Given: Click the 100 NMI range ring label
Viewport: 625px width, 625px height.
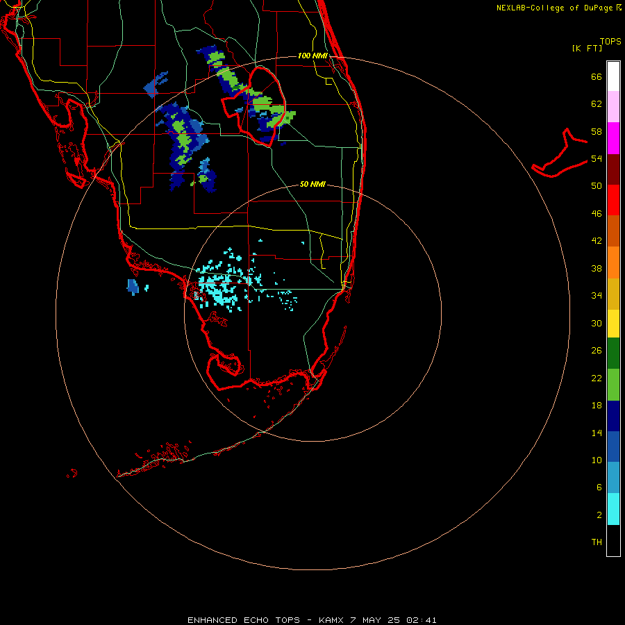Looking at the screenshot, I should pyautogui.click(x=312, y=56).
